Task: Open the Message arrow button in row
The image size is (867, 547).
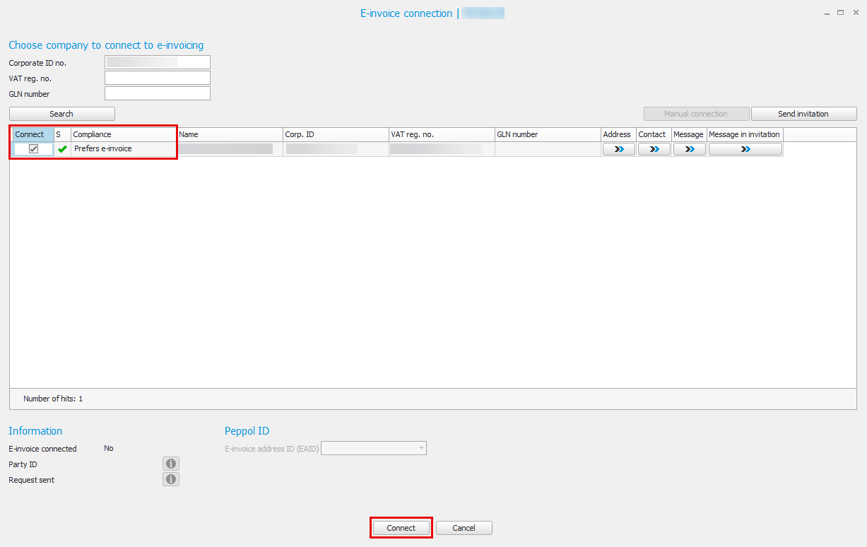Action: click(x=689, y=149)
